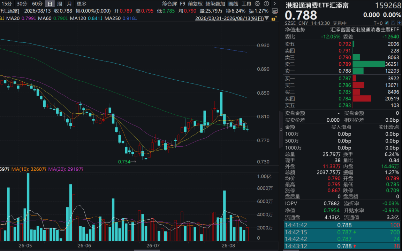Click the right chevron to show more tools
This screenshot has height=251, width=402.
point(275,3)
